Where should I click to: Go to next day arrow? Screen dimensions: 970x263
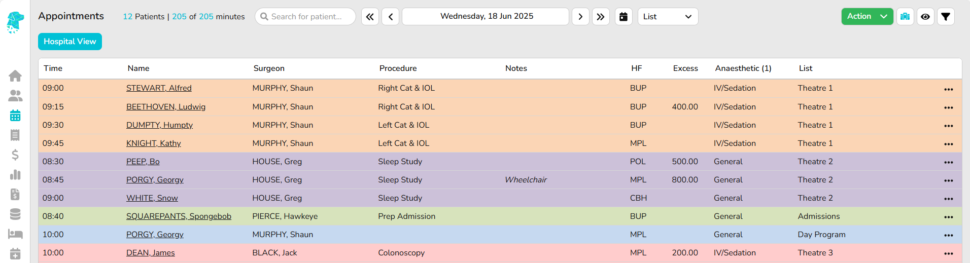click(580, 17)
